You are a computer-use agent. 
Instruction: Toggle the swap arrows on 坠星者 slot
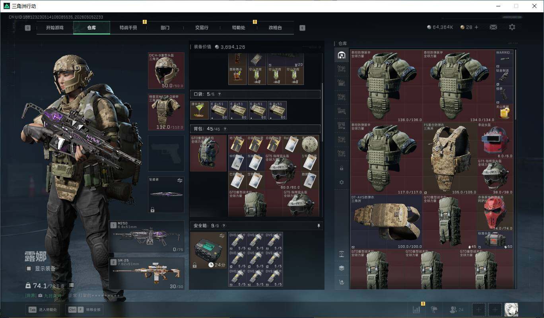(x=180, y=180)
